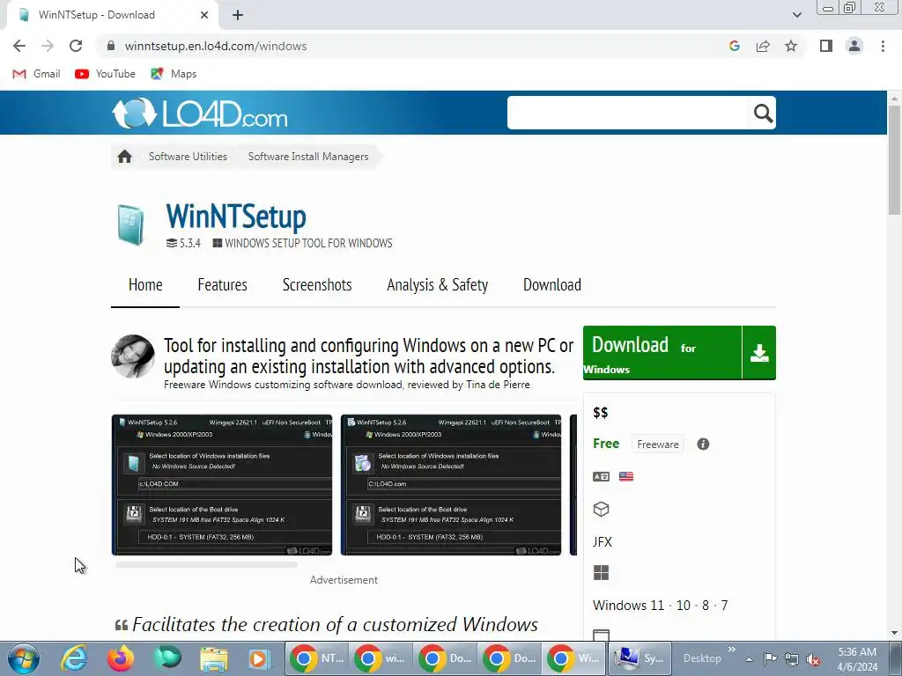Open second WinNTSetup screenshot thumbnail
Screen dimensions: 902x676
[450, 485]
